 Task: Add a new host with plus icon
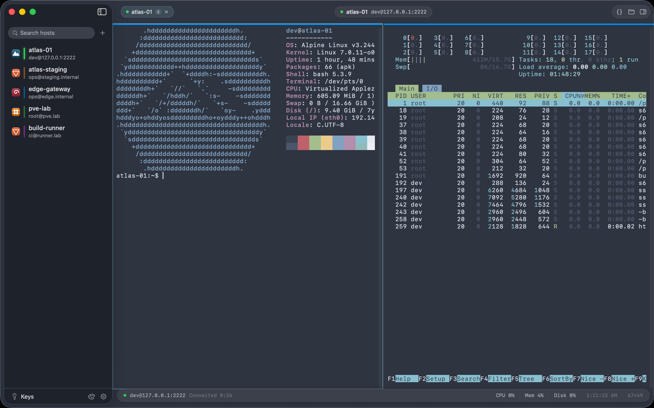coord(102,33)
